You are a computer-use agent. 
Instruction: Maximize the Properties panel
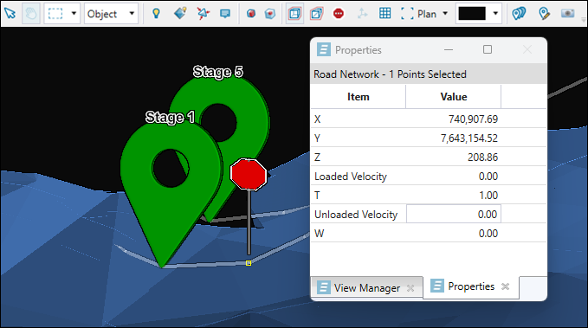tap(488, 49)
